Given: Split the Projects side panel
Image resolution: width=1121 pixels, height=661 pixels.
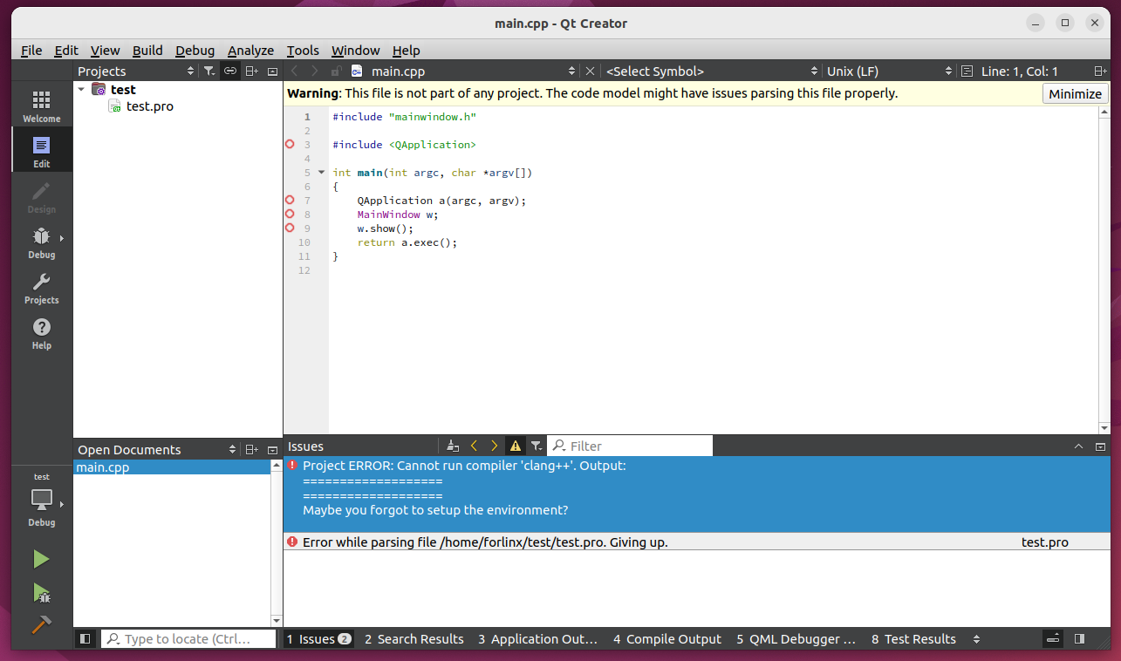Looking at the screenshot, I should point(251,72).
